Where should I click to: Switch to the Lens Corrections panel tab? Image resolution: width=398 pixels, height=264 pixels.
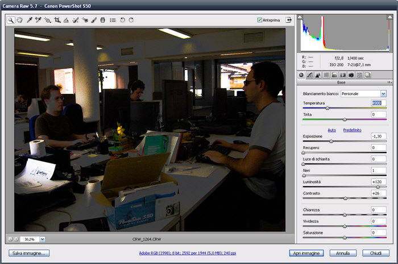pos(343,75)
